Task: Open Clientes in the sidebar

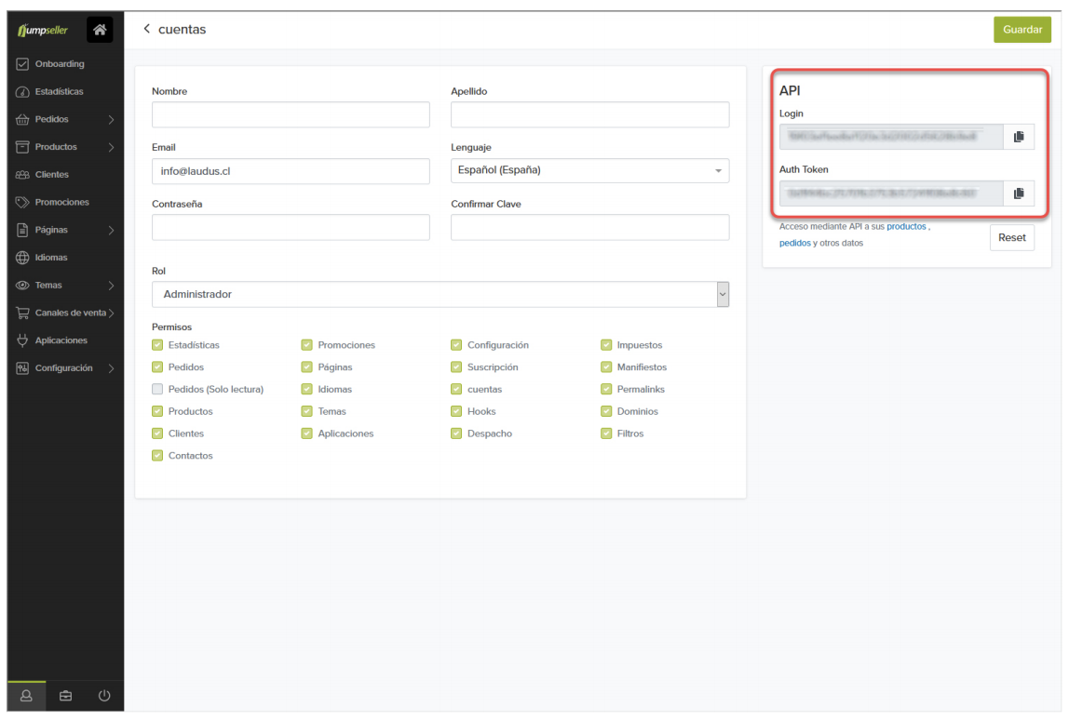Action: pyautogui.click(x=51, y=175)
